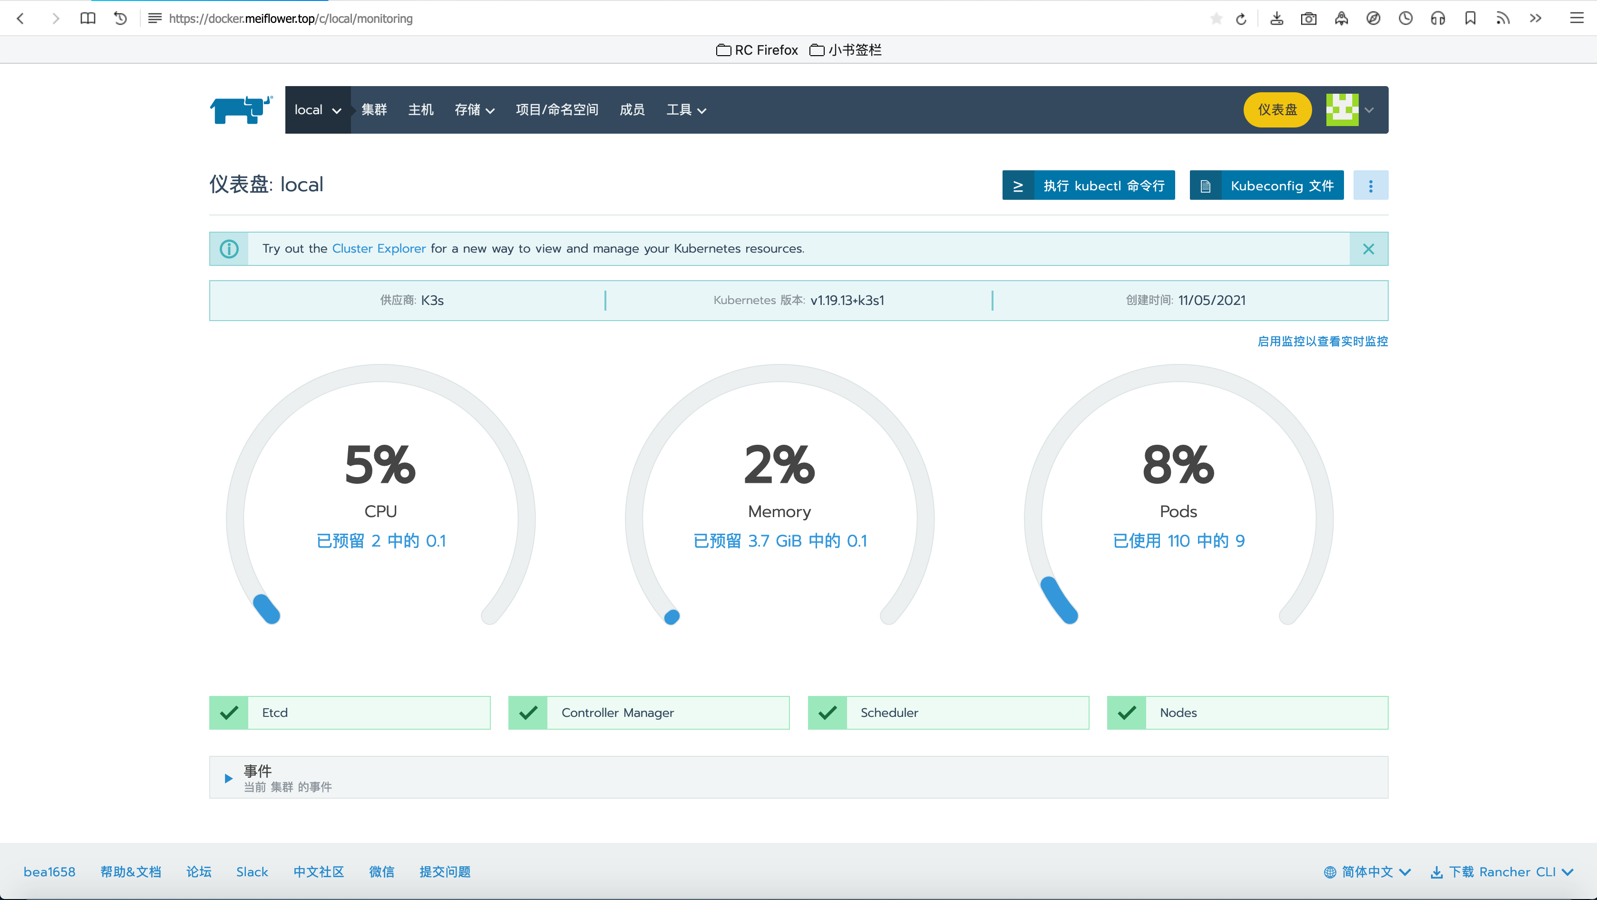Open the RSS feed icon in the toolbar

[x=1502, y=19]
